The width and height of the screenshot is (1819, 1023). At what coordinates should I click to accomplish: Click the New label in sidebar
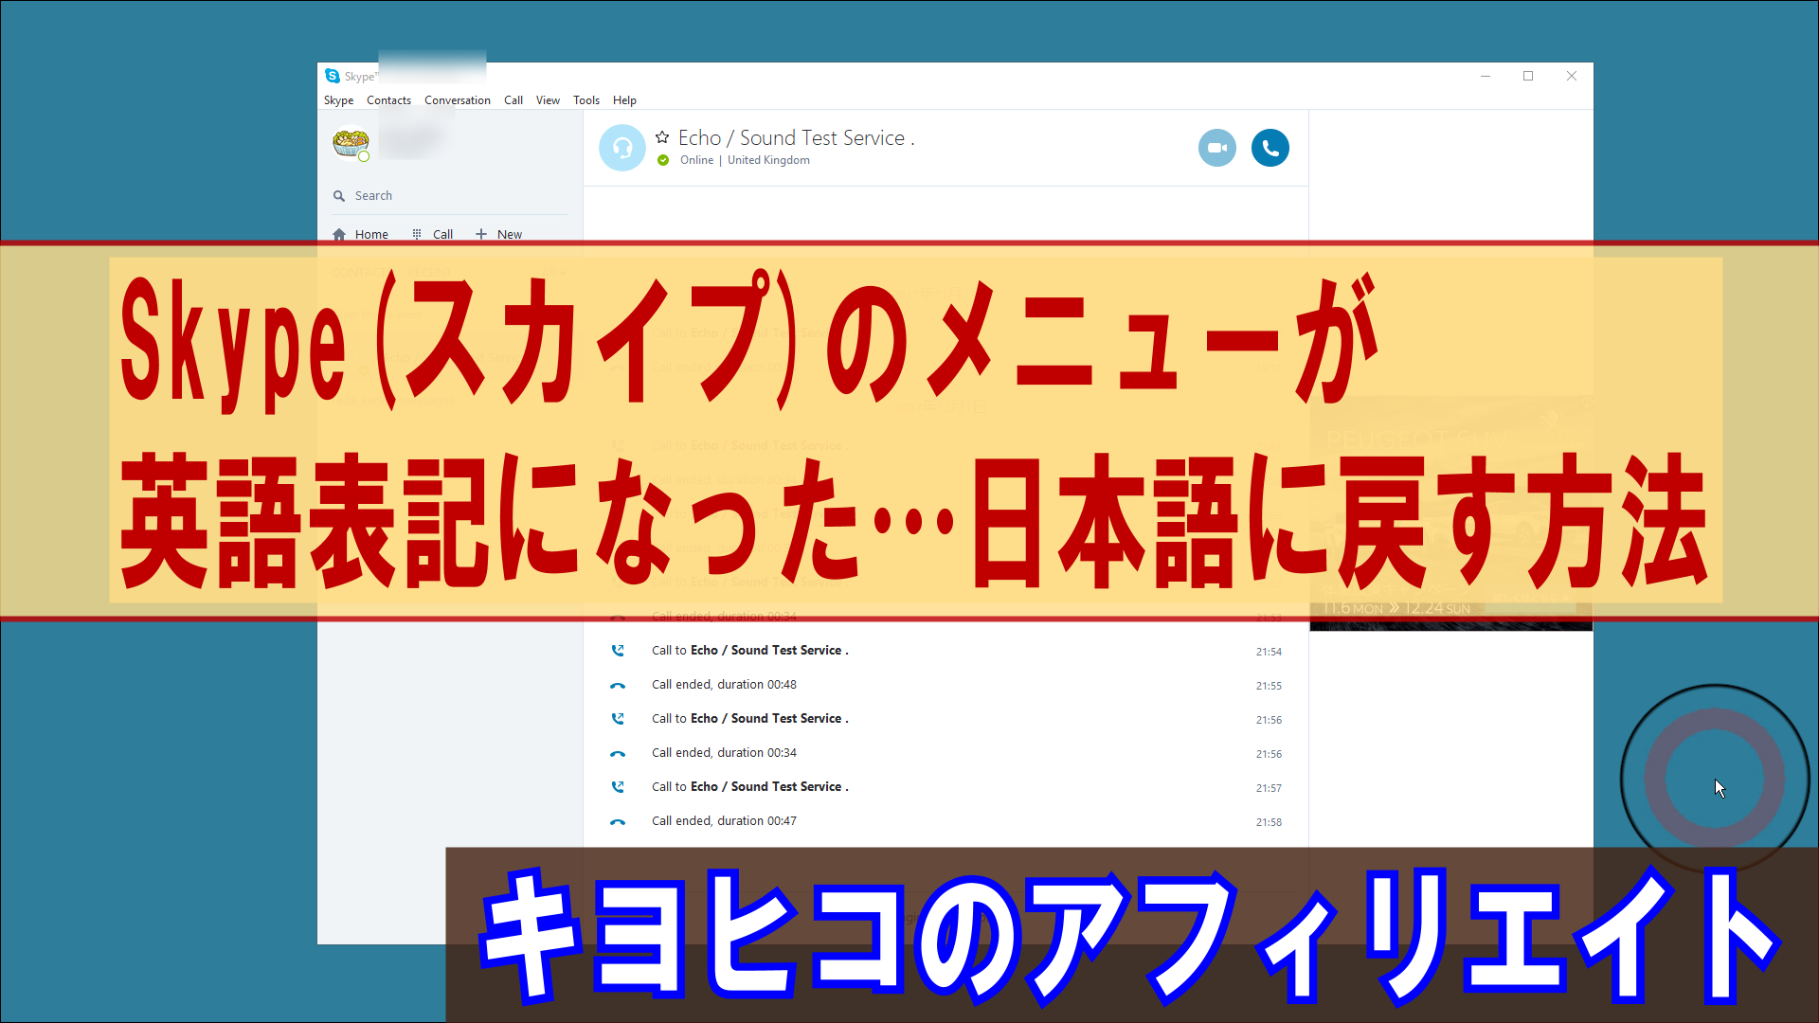coord(510,235)
